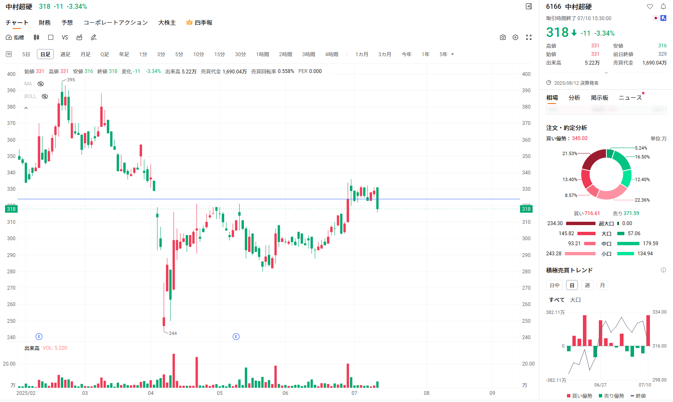This screenshot has width=673, height=402.
Task: Expand quote details chevron below 出来高
Action: click(606, 73)
